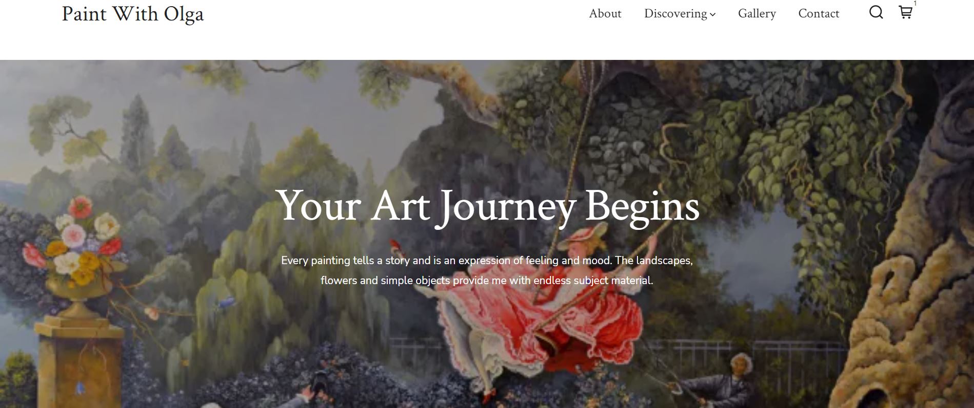Click the cart item count badge

click(915, 4)
